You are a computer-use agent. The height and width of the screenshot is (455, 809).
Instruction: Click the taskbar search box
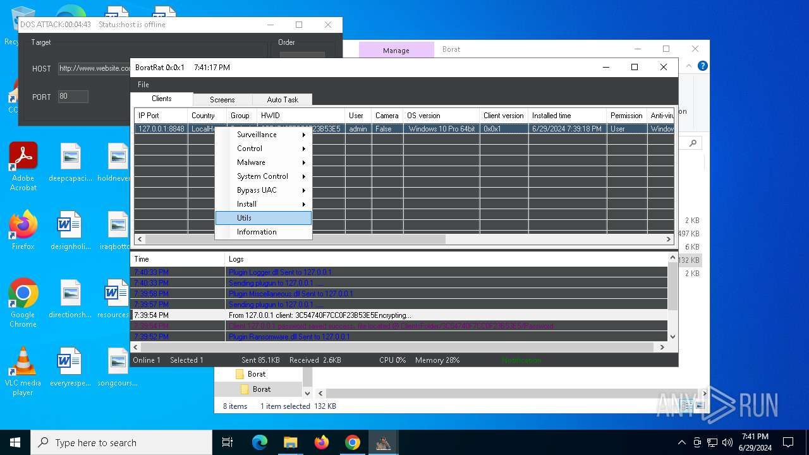click(x=121, y=442)
